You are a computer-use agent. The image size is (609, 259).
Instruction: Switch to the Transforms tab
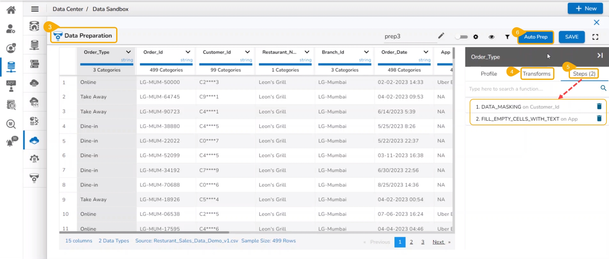536,74
